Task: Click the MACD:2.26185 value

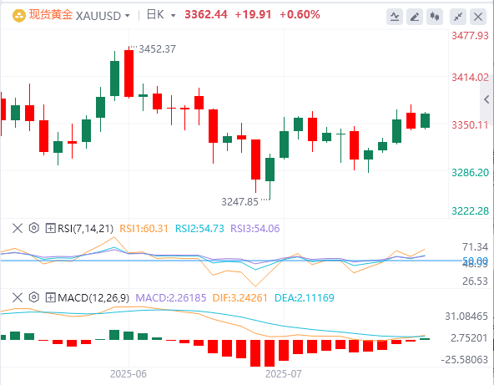Action: pyautogui.click(x=171, y=297)
